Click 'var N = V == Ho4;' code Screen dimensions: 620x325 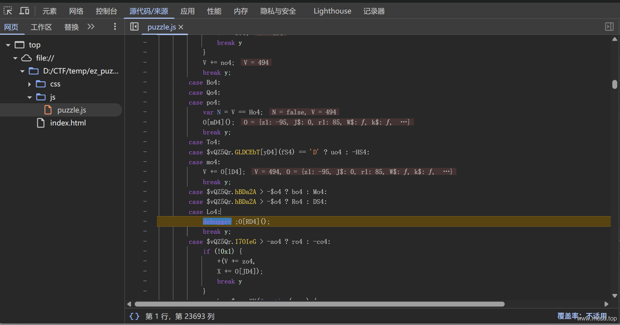[x=233, y=112]
